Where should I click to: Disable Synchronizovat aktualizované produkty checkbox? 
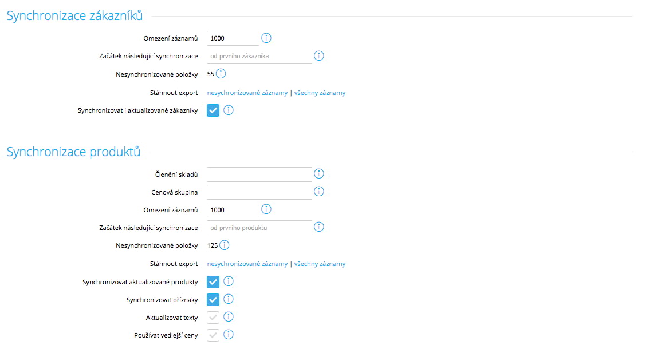(213, 282)
